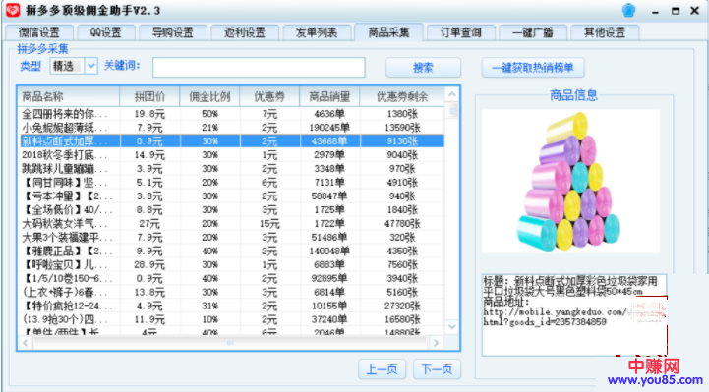709x392 pixels.
Task: Select row 【1/5/10卷150-6...
Action: coord(231,278)
